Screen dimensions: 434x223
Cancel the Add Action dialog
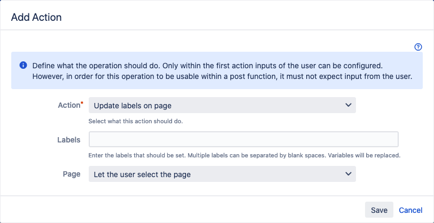pyautogui.click(x=410, y=210)
